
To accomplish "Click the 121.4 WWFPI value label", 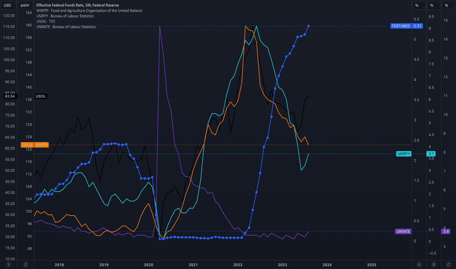I will click(x=27, y=145).
